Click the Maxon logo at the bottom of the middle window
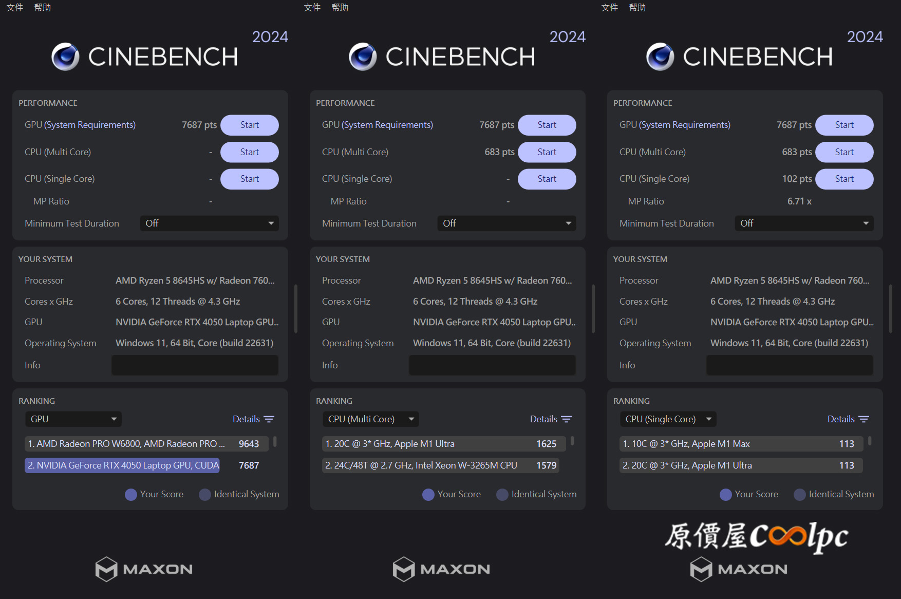Viewport: 901px width, 599px height. coord(441,569)
